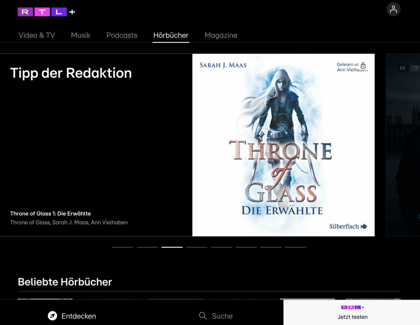This screenshot has height=325, width=420.
Task: Click the Tipp der Redaktion heading
Action: pyautogui.click(x=71, y=73)
